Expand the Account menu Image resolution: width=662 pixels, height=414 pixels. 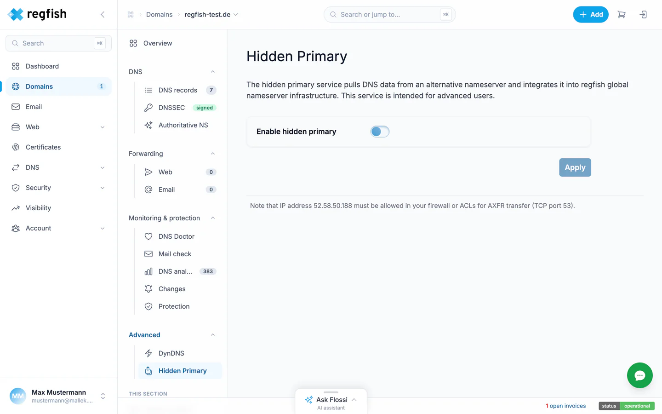click(x=103, y=228)
